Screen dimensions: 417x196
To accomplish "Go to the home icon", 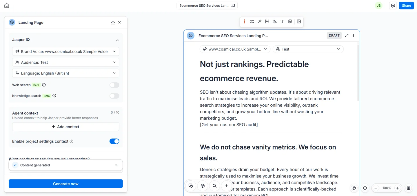I will pyautogui.click(x=6, y=5).
